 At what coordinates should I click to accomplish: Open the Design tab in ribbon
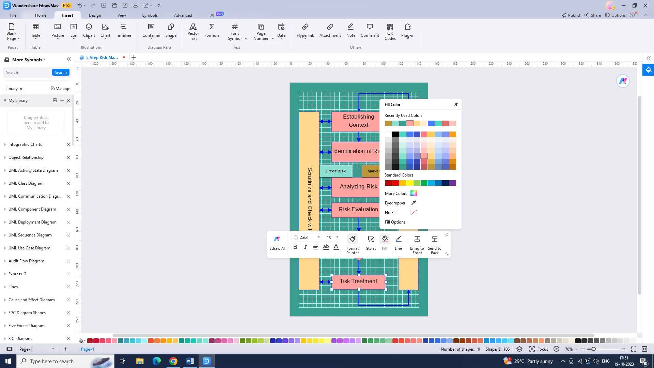[94, 15]
